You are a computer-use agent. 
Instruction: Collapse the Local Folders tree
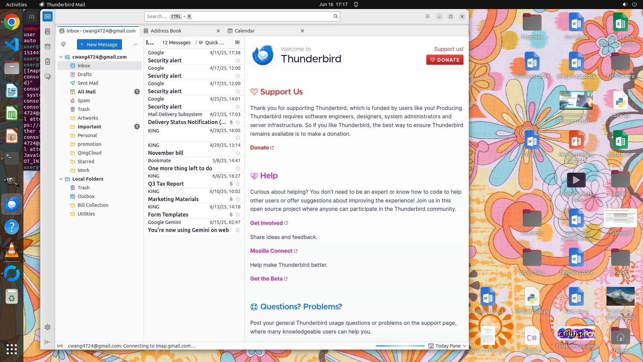(61, 179)
